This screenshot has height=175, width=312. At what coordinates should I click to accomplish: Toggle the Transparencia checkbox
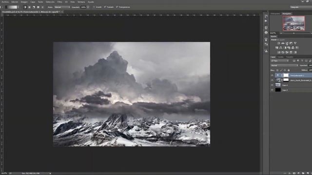[117, 7]
